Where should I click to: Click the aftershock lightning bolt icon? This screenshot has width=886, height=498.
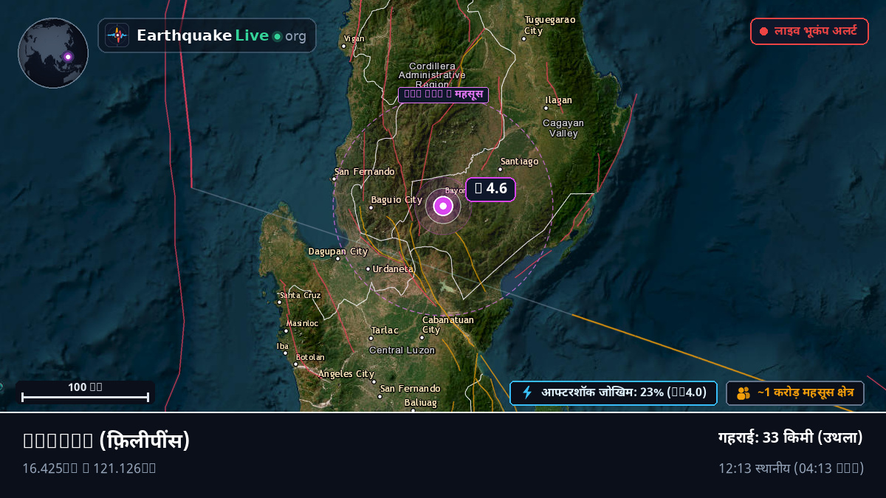pyautogui.click(x=527, y=392)
